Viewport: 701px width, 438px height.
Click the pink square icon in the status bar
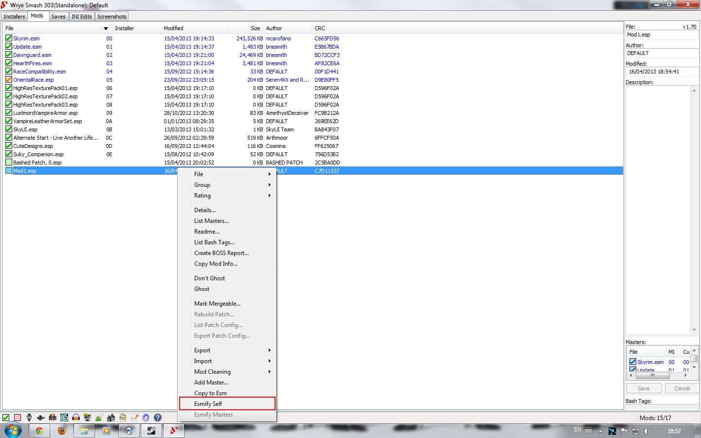[18, 418]
